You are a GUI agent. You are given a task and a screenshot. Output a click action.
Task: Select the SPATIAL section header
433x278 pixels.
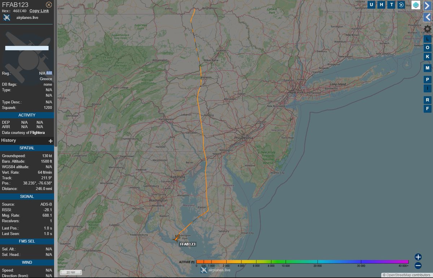[x=27, y=148]
